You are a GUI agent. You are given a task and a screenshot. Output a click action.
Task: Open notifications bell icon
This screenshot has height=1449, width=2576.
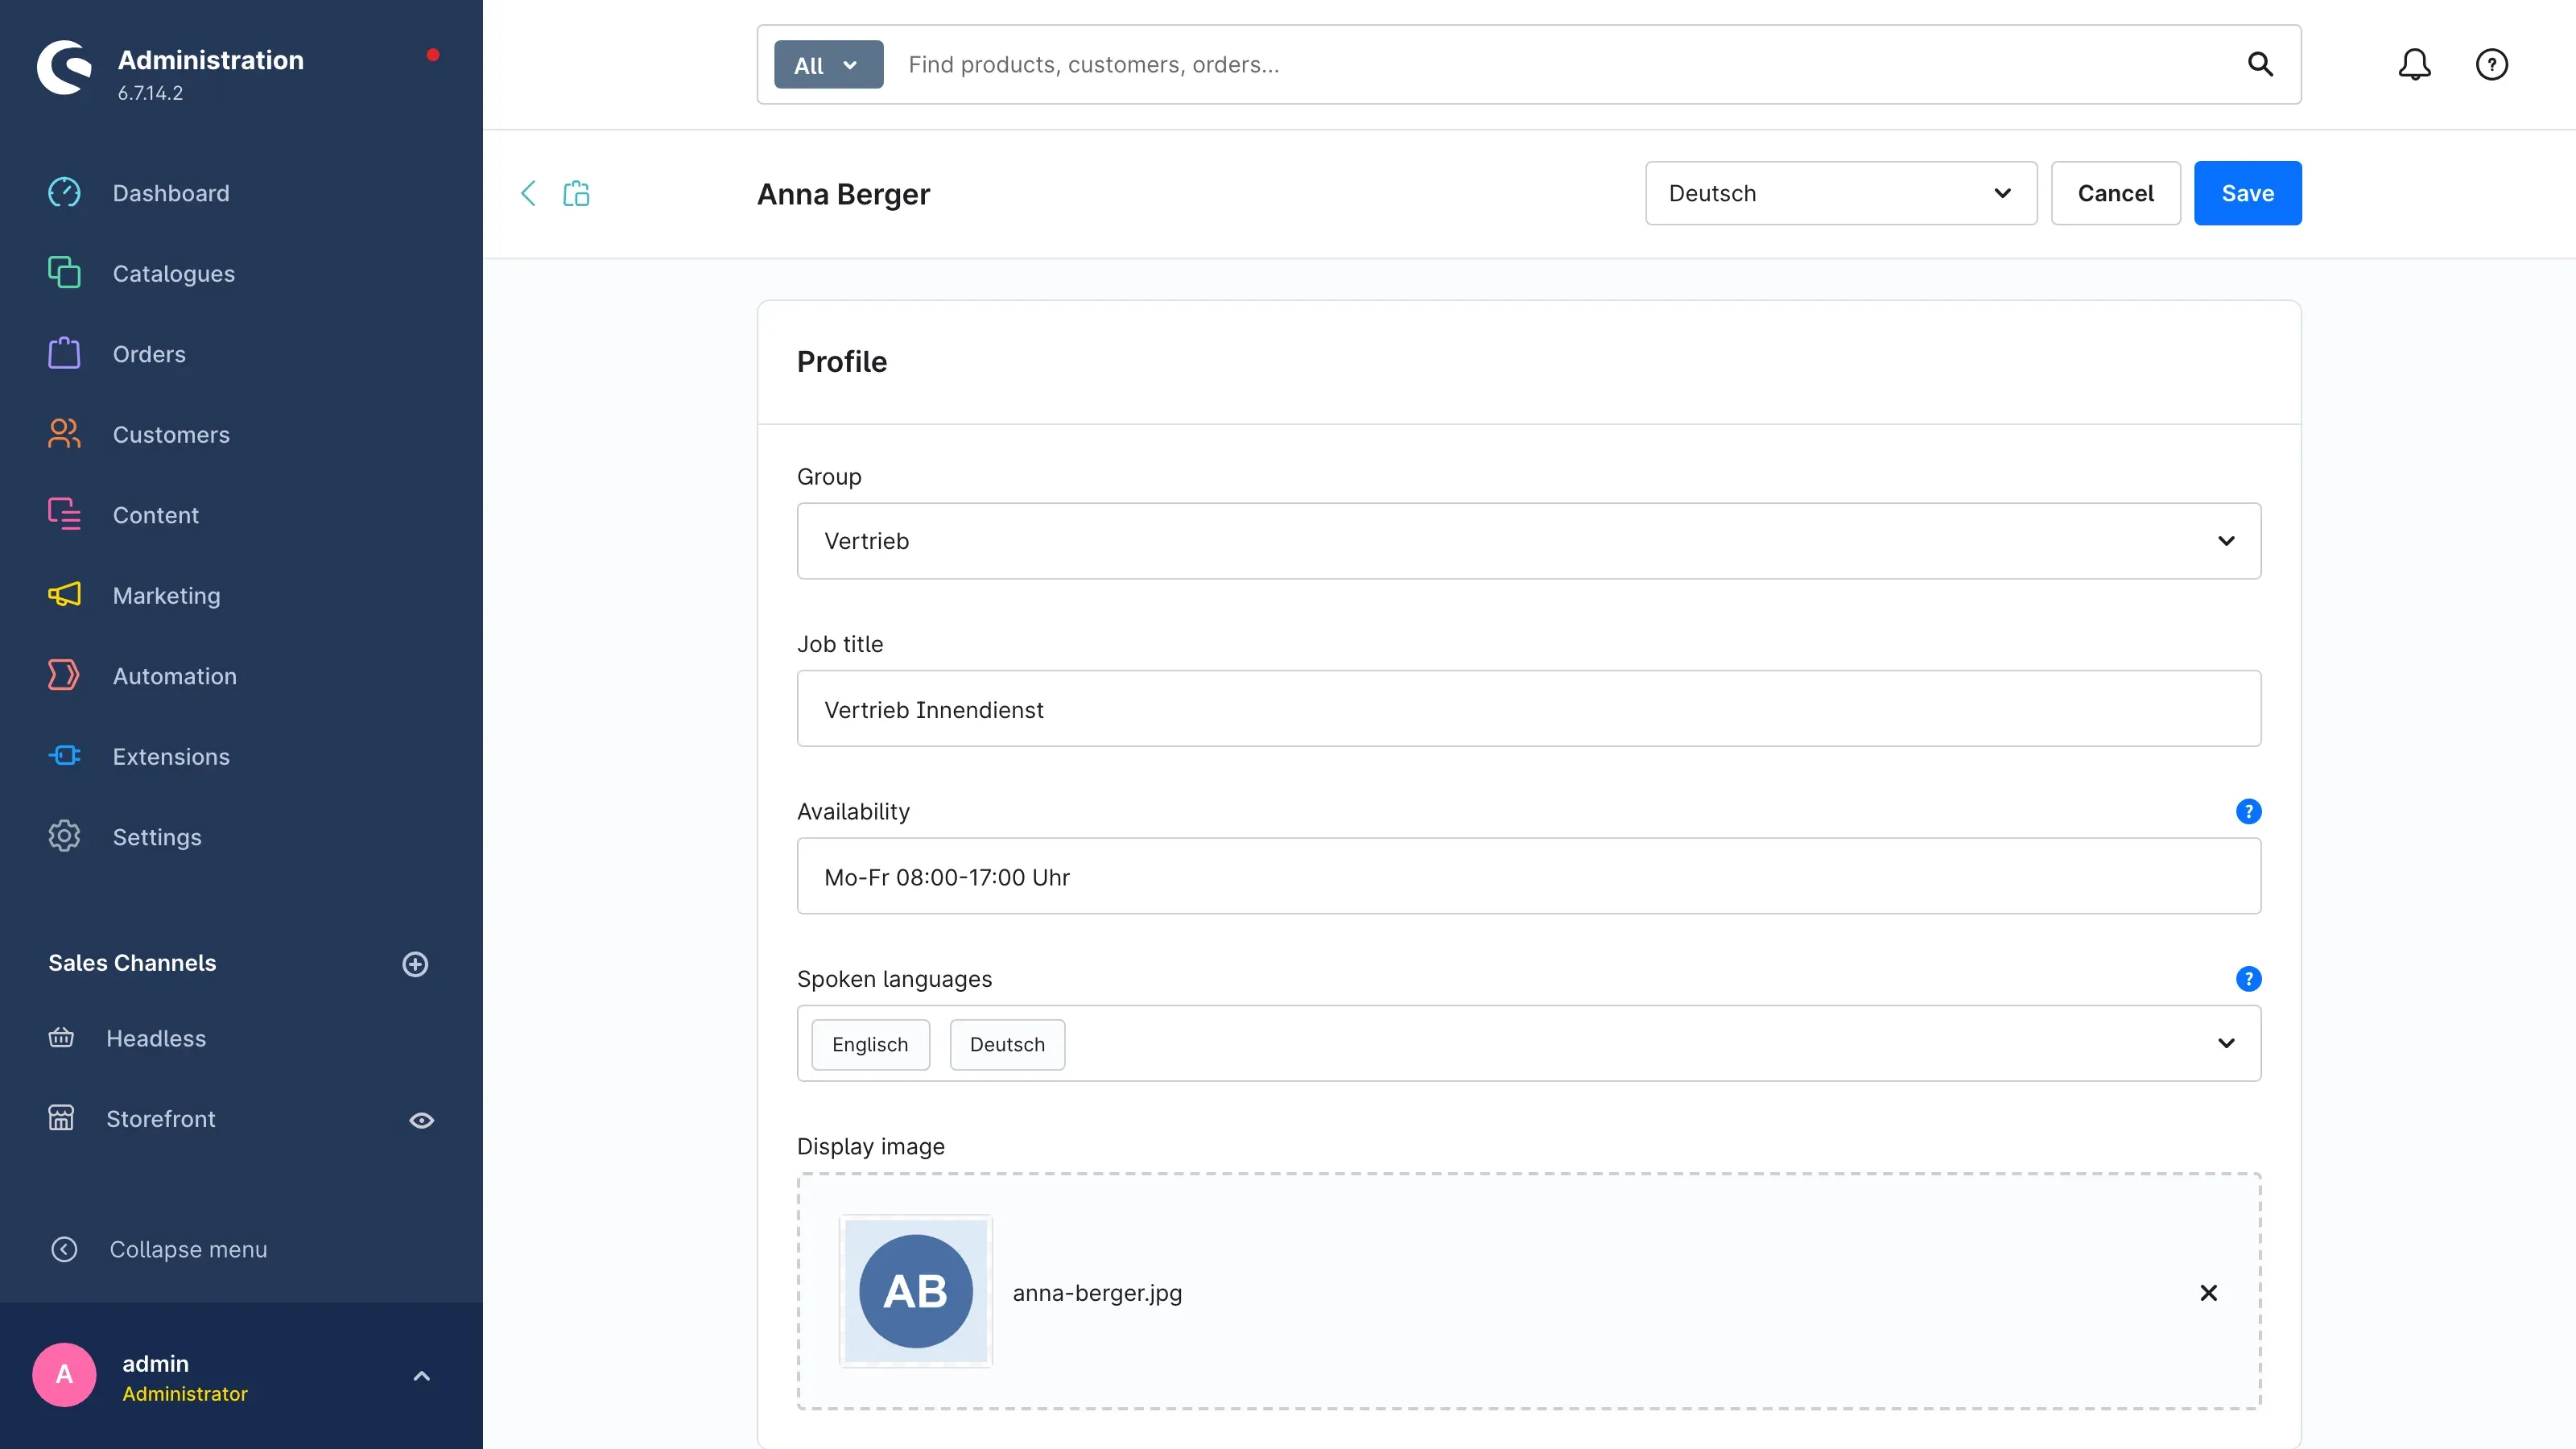[x=2414, y=65]
